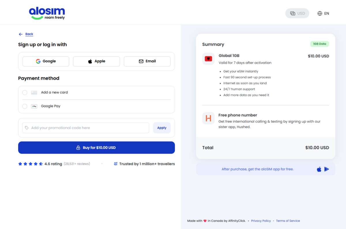Select the Google Pay radio button
The width and height of the screenshot is (346, 229).
[25, 106]
